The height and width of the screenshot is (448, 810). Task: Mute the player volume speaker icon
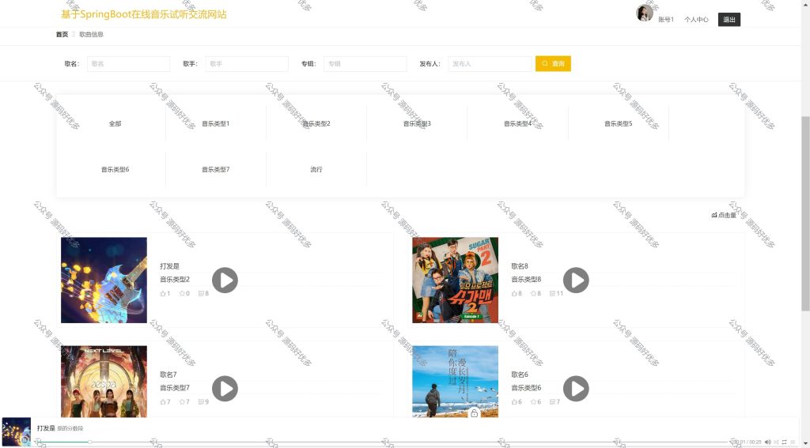767,442
